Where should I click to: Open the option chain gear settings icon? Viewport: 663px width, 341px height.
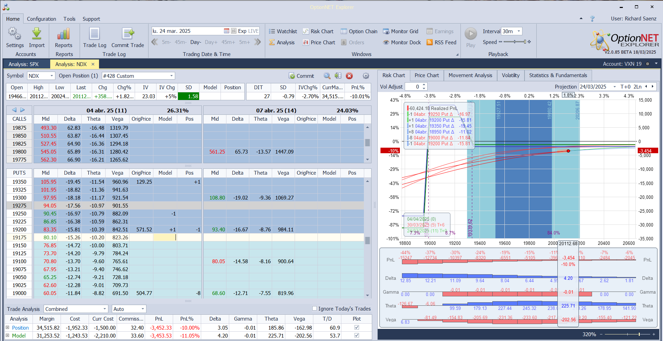366,76
